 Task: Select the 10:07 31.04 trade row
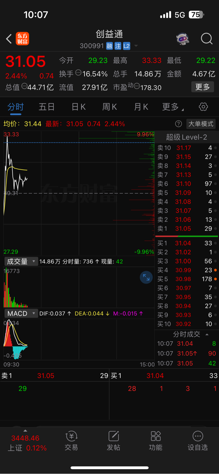click(187, 344)
